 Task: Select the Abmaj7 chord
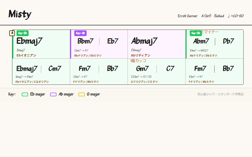coord(144,41)
